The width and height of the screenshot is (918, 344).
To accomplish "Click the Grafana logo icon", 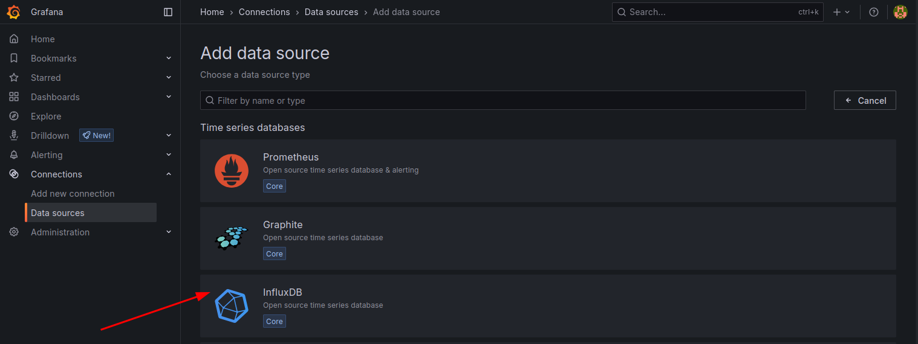I will click(x=14, y=12).
